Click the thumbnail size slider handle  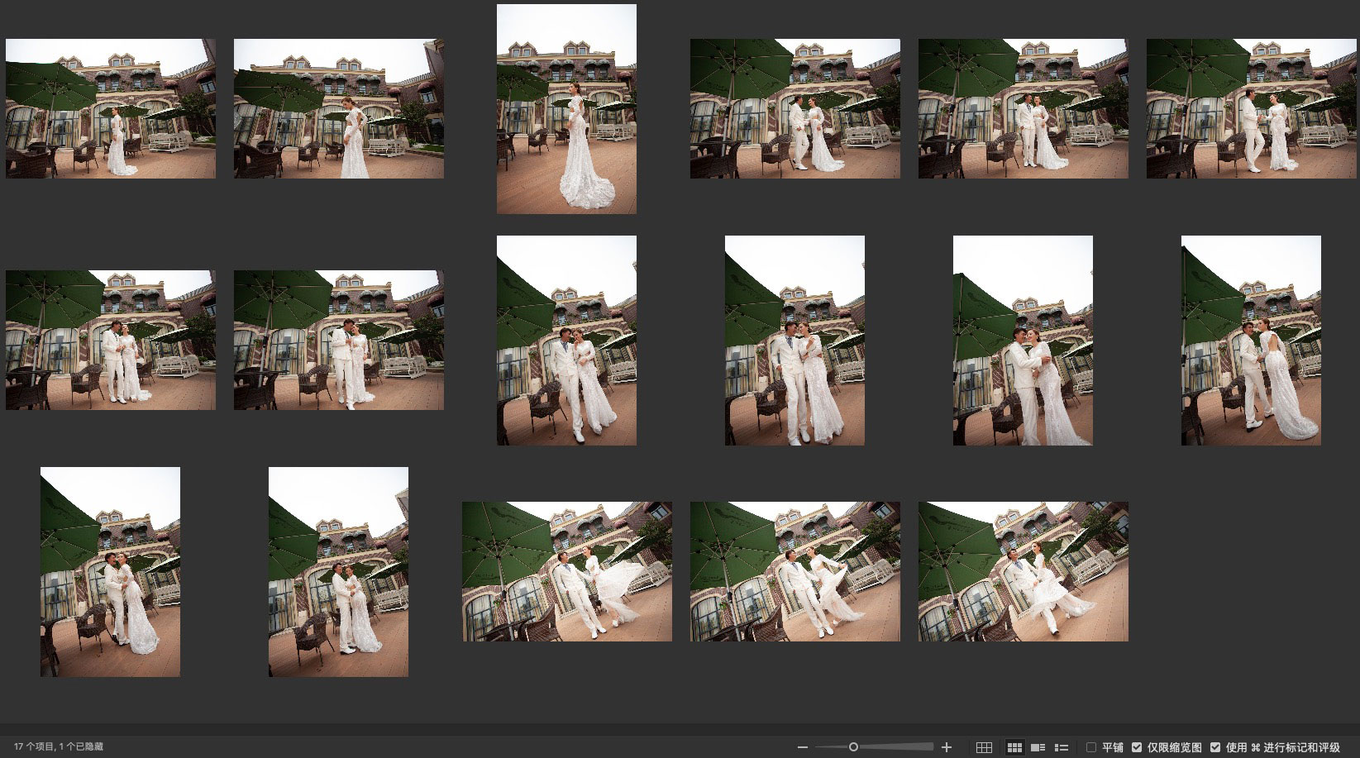click(853, 747)
